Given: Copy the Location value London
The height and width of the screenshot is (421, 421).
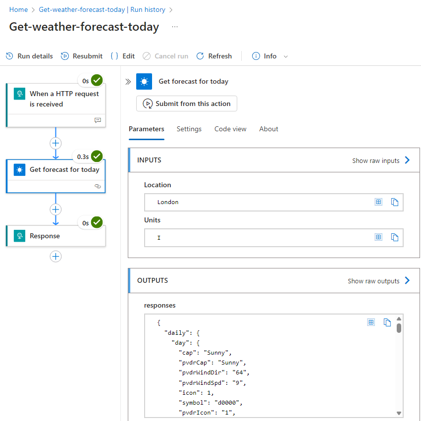Looking at the screenshot, I should (394, 202).
